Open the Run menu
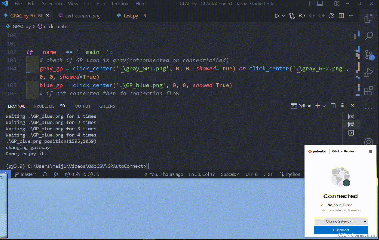This screenshot has width=379, height=240. point(101,4)
